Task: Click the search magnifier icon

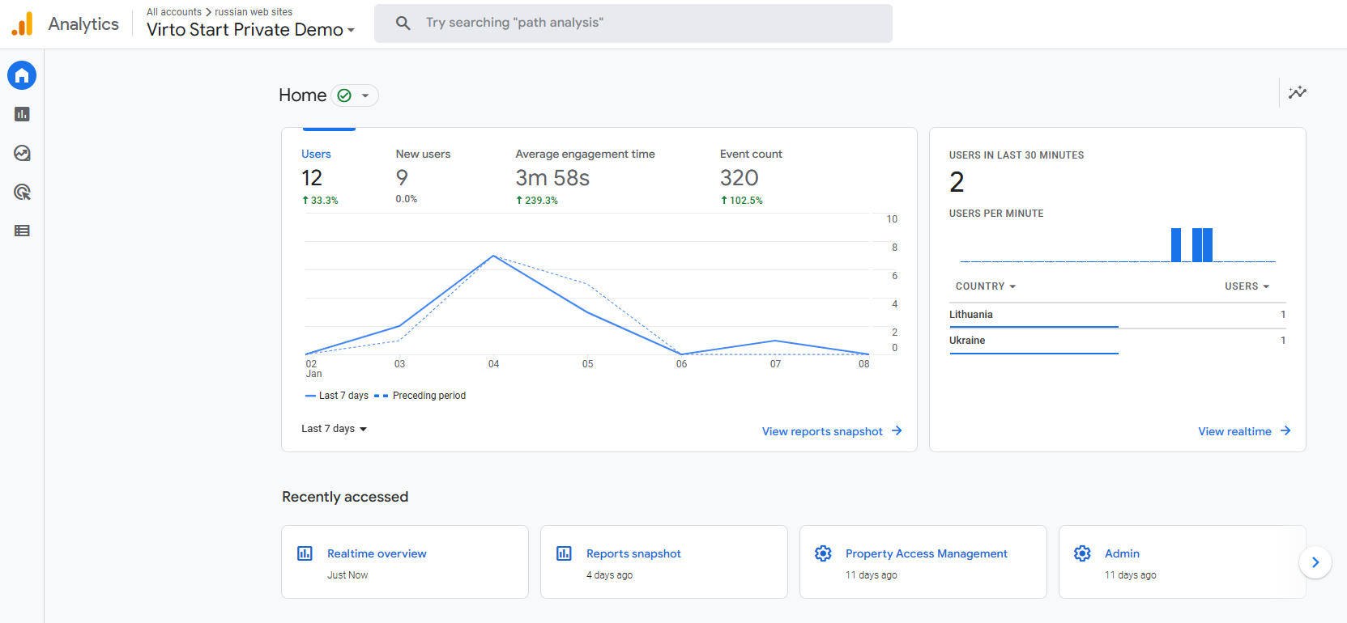Action: tap(403, 23)
